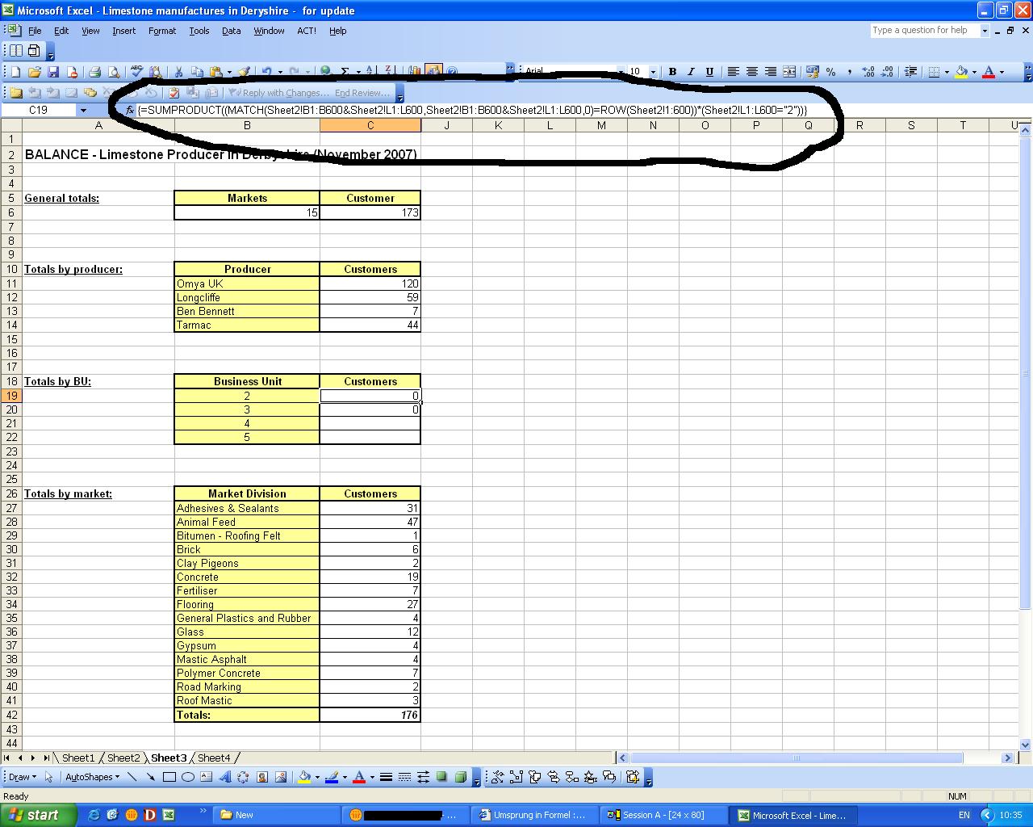Open the Data menu
The height and width of the screenshot is (827, 1033).
[231, 31]
